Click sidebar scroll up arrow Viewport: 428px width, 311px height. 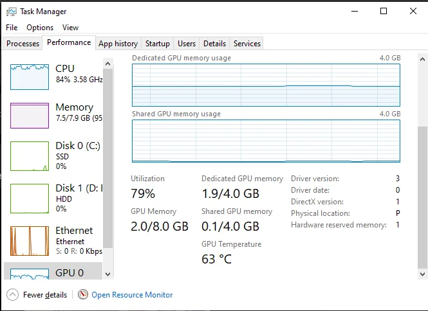click(108, 64)
